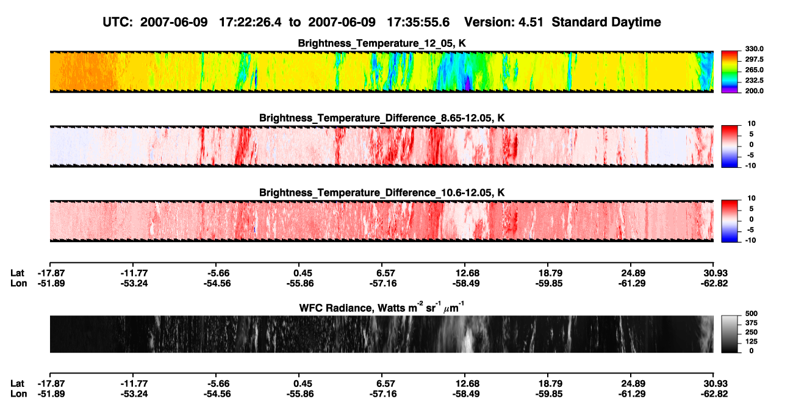Click the 232.5 colorbar label

point(753,81)
